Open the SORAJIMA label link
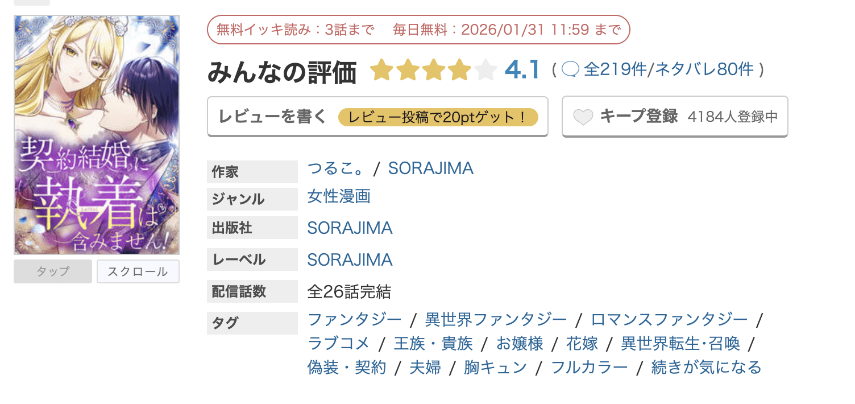Image resolution: width=855 pixels, height=404 pixels. (x=350, y=260)
